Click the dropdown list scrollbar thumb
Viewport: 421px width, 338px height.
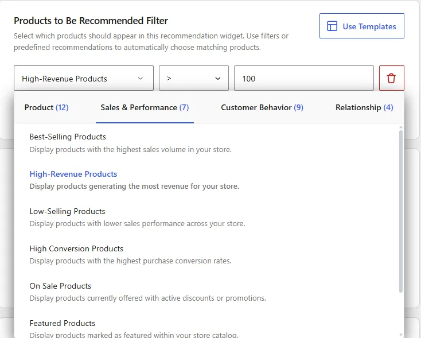[401, 211]
